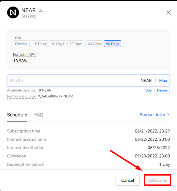
Task: Choose the 15 Days term
Action: [39, 44]
